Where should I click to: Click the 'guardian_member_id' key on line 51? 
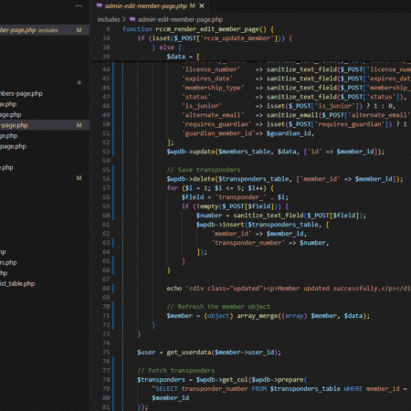click(218, 133)
